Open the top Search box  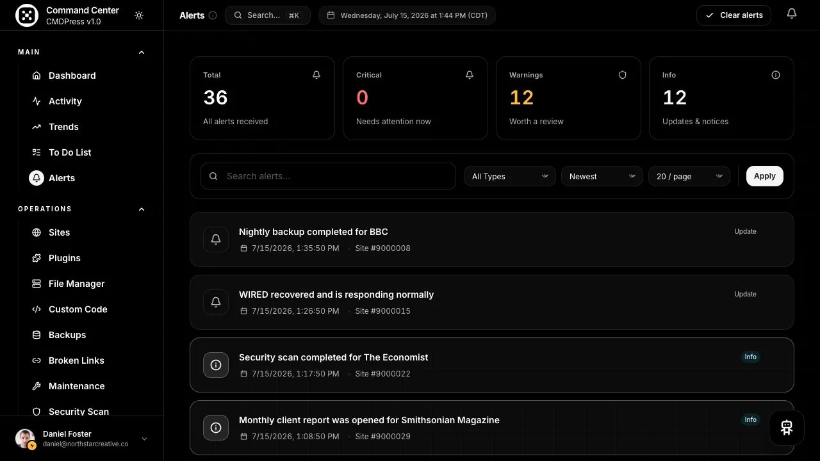point(268,15)
